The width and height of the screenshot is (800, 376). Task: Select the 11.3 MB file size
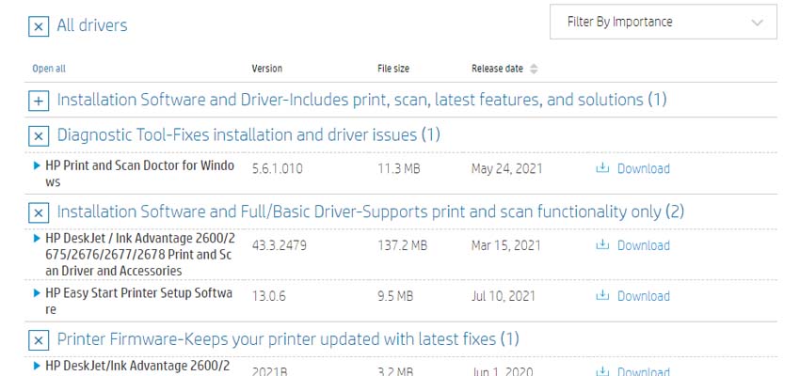[399, 168]
